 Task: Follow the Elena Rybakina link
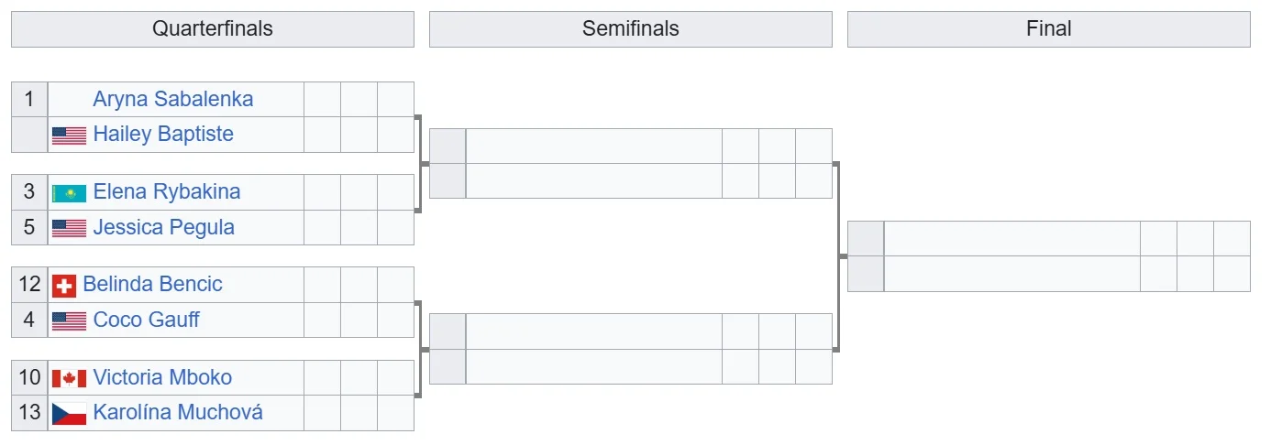[167, 192]
